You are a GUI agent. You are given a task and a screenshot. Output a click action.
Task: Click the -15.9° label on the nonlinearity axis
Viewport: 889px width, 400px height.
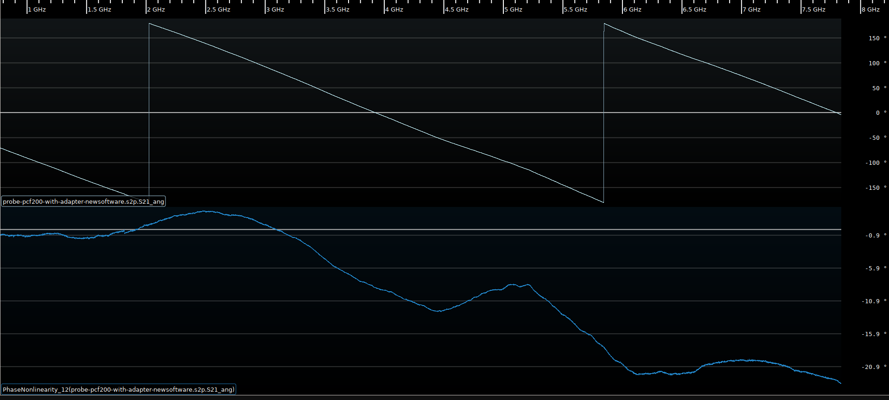click(x=874, y=334)
